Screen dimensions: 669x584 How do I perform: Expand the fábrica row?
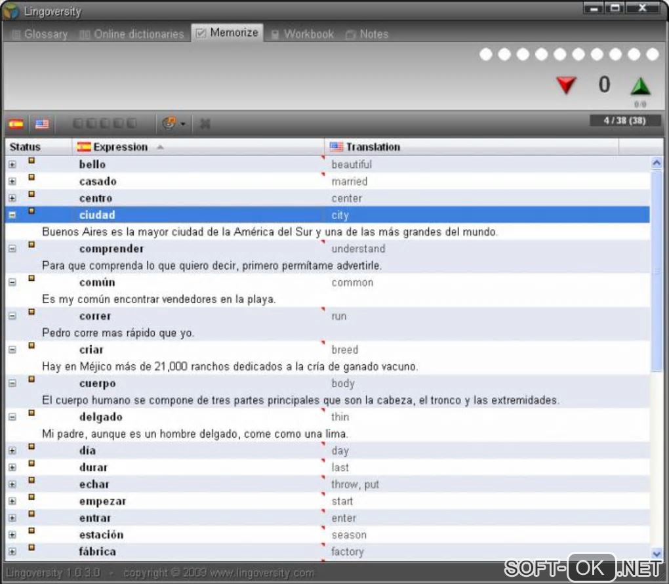click(x=12, y=552)
